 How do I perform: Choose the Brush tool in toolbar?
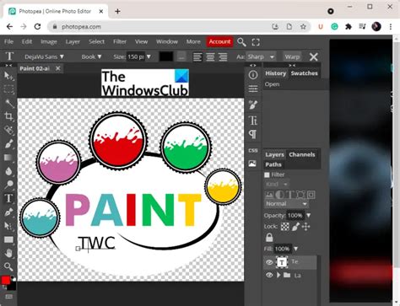pyautogui.click(x=8, y=144)
